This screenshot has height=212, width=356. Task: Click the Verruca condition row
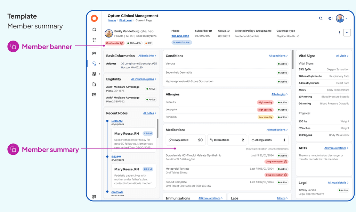pos(227,64)
